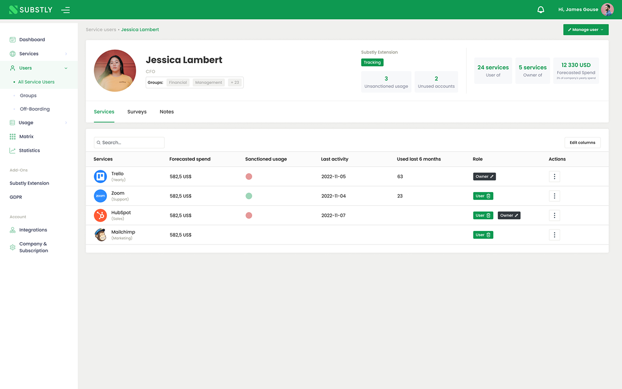This screenshot has height=389, width=622.
Task: Click the Services globe icon in sidebar
Action: 13,54
